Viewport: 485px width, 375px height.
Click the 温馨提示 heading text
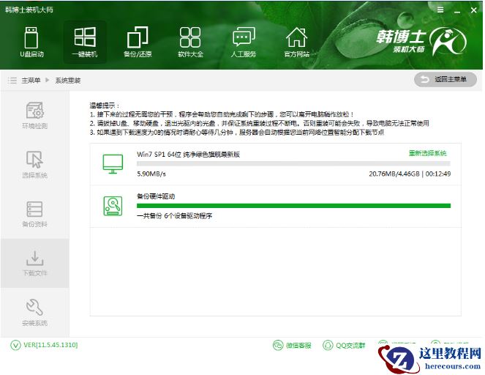(x=104, y=105)
